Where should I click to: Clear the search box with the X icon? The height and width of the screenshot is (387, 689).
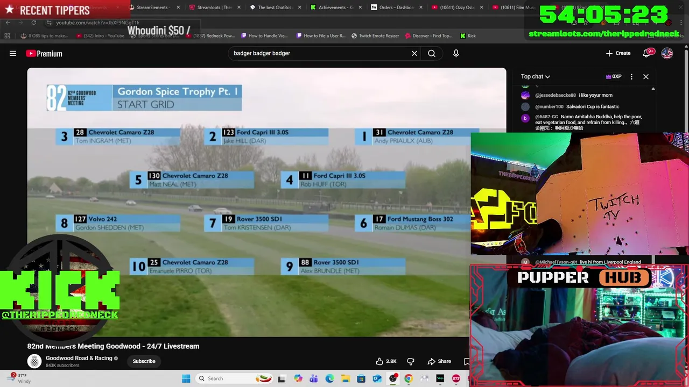(x=414, y=53)
